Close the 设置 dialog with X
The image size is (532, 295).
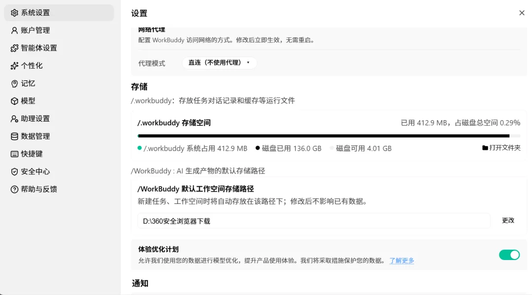click(522, 13)
